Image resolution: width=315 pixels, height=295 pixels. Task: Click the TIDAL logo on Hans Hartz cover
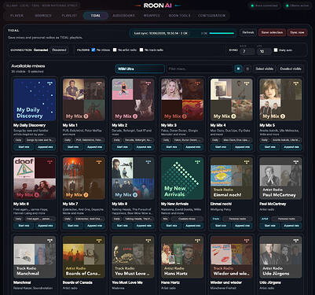point(197,241)
